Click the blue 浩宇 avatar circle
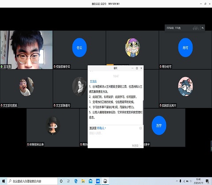Screen dimensions: 212x185 tap(159, 126)
